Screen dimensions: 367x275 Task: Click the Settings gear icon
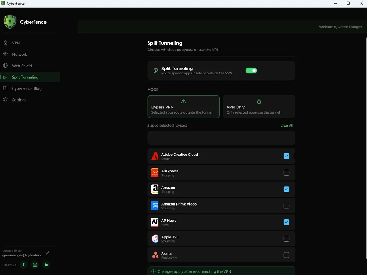(5, 100)
